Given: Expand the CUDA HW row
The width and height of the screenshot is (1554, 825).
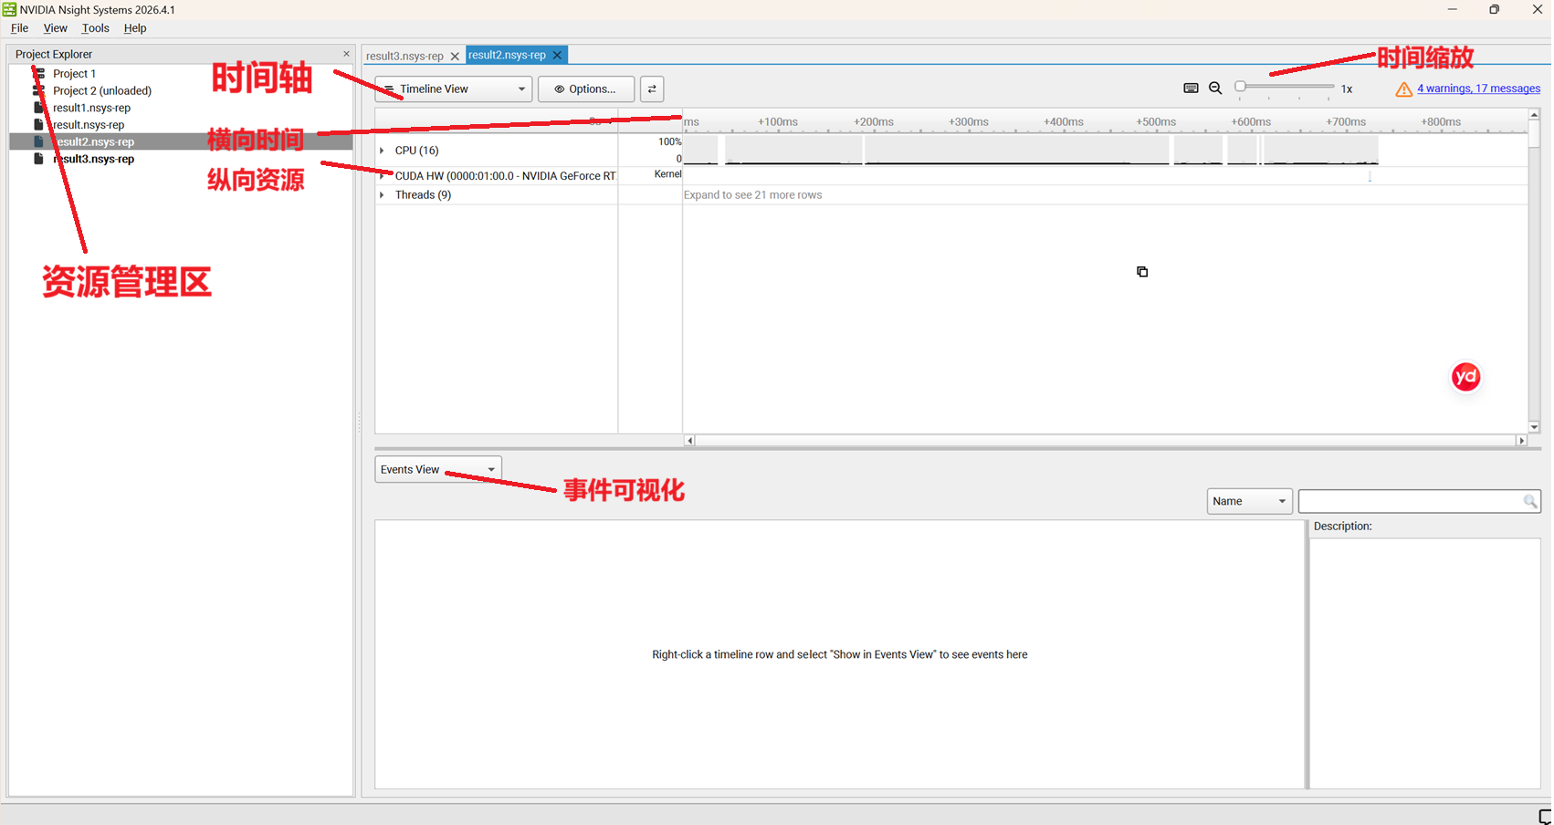Looking at the screenshot, I should pyautogui.click(x=382, y=175).
